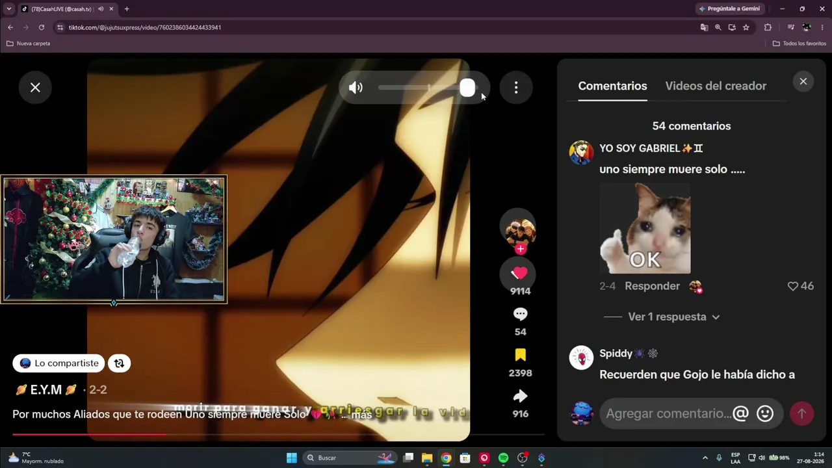Insert a mention with the @ icon
The height and width of the screenshot is (468, 832).
click(740, 413)
